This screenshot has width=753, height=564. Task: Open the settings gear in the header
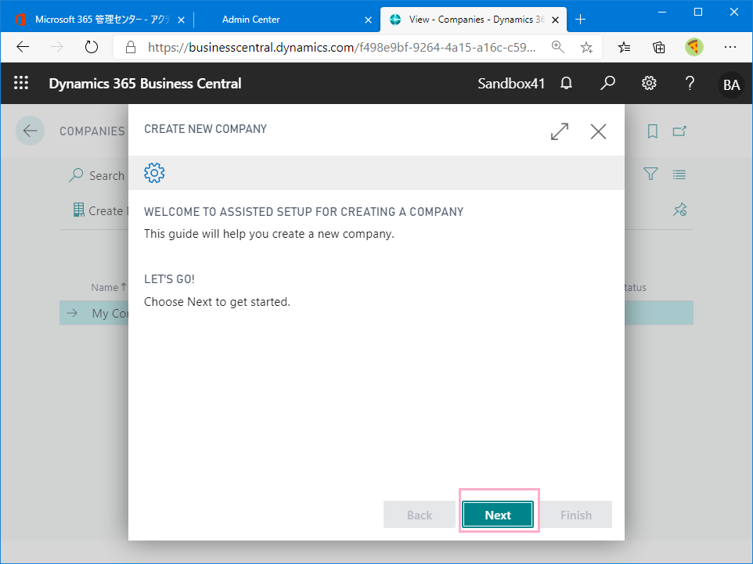tap(649, 83)
